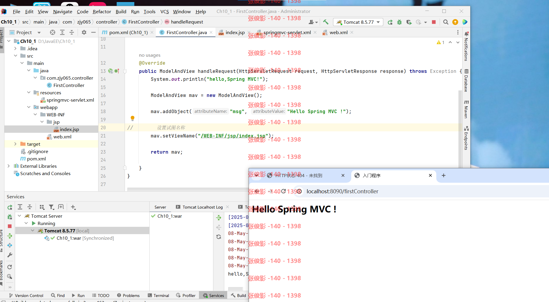Add a service with the plus icon
Viewport: 549px width, 302px height.
(73, 207)
